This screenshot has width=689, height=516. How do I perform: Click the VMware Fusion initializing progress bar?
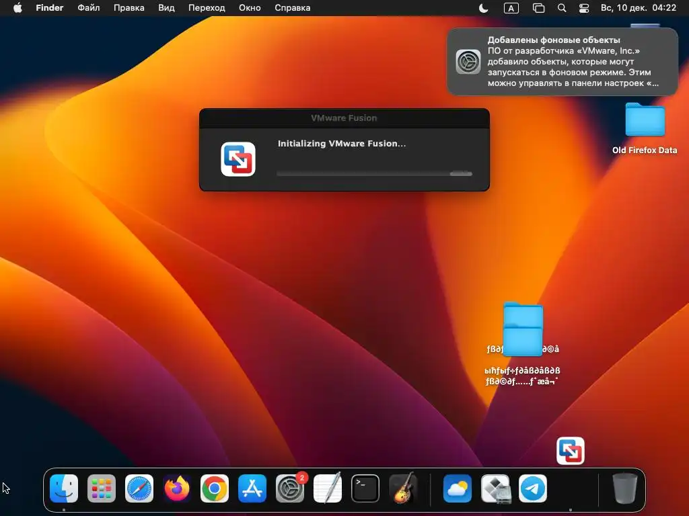374,174
